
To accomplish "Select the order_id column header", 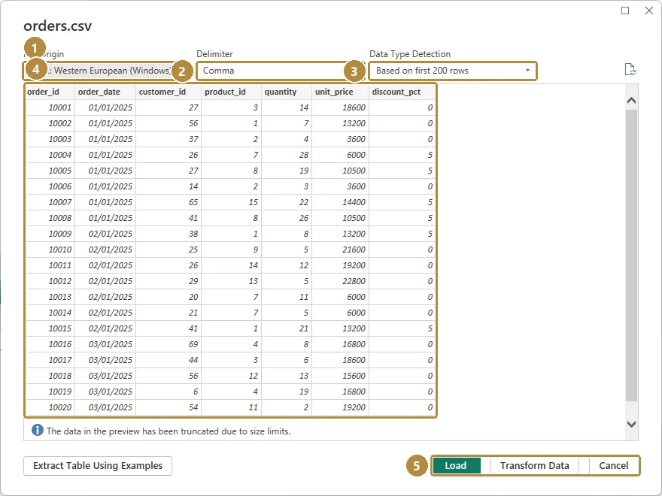I will point(50,92).
